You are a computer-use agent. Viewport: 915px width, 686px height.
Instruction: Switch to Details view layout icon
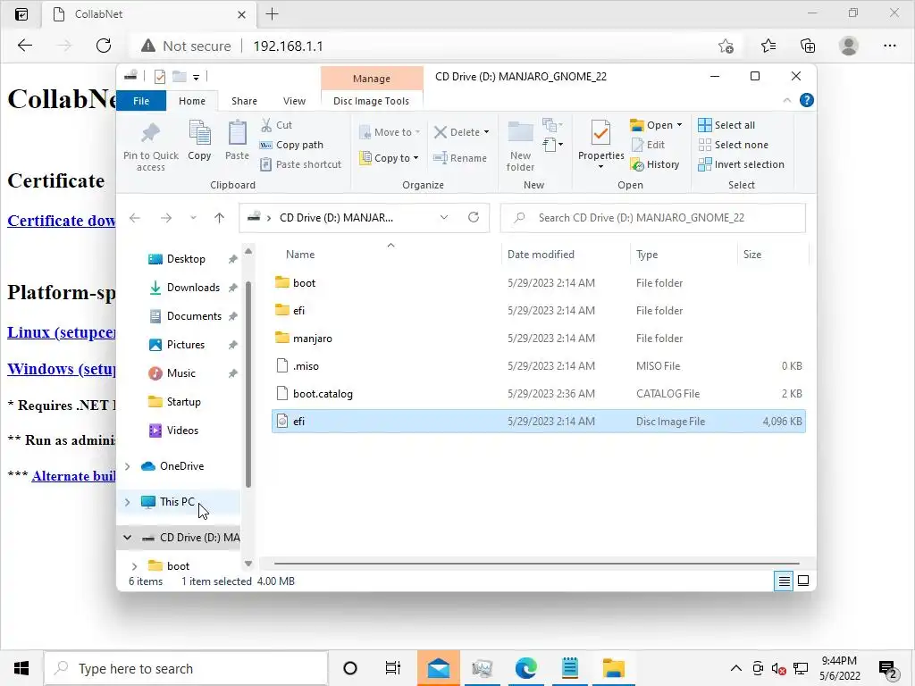784,581
